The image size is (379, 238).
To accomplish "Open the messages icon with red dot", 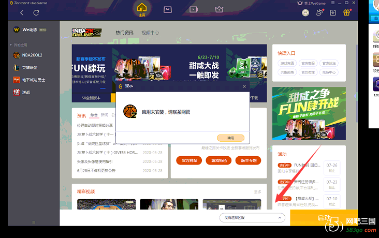I will pyautogui.click(x=319, y=12).
